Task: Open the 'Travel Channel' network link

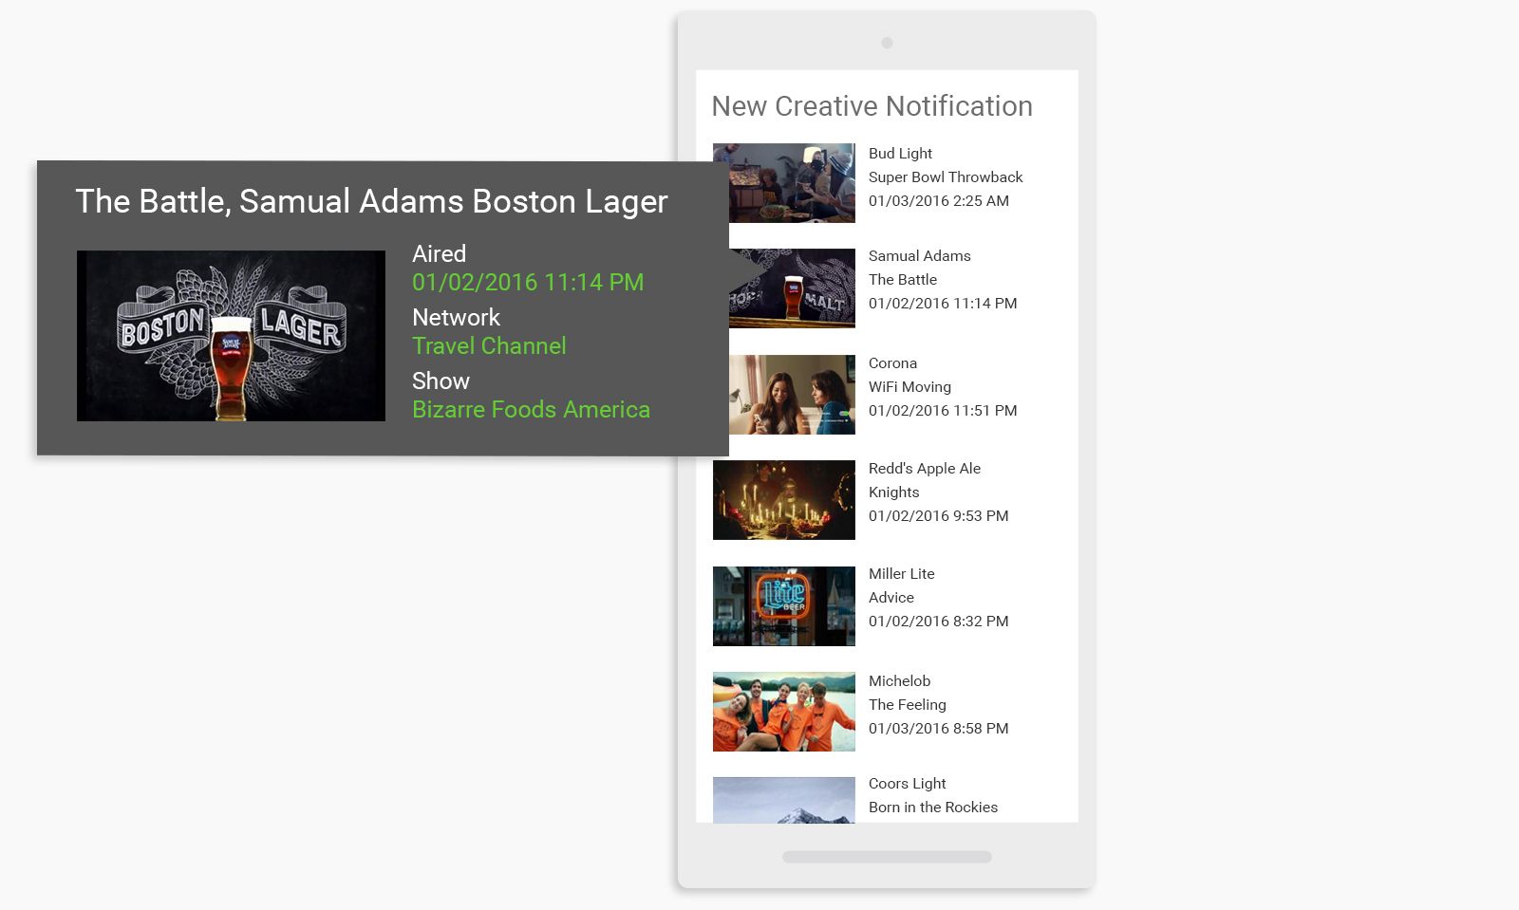Action: pos(489,345)
